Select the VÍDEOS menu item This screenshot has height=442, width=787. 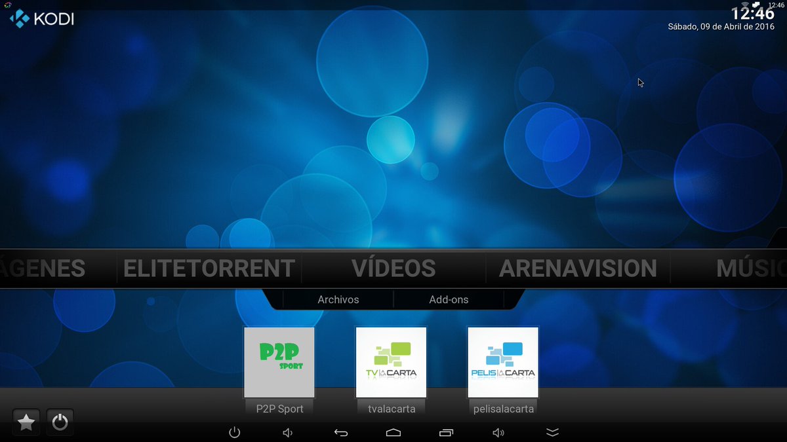click(393, 268)
